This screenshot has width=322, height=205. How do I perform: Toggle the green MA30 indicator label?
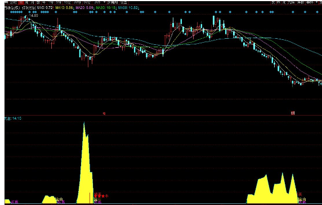coord(106,7)
